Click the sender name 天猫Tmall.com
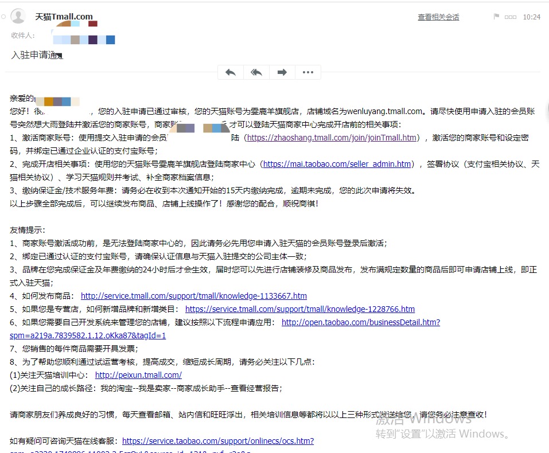This screenshot has height=453, width=549. (64, 17)
